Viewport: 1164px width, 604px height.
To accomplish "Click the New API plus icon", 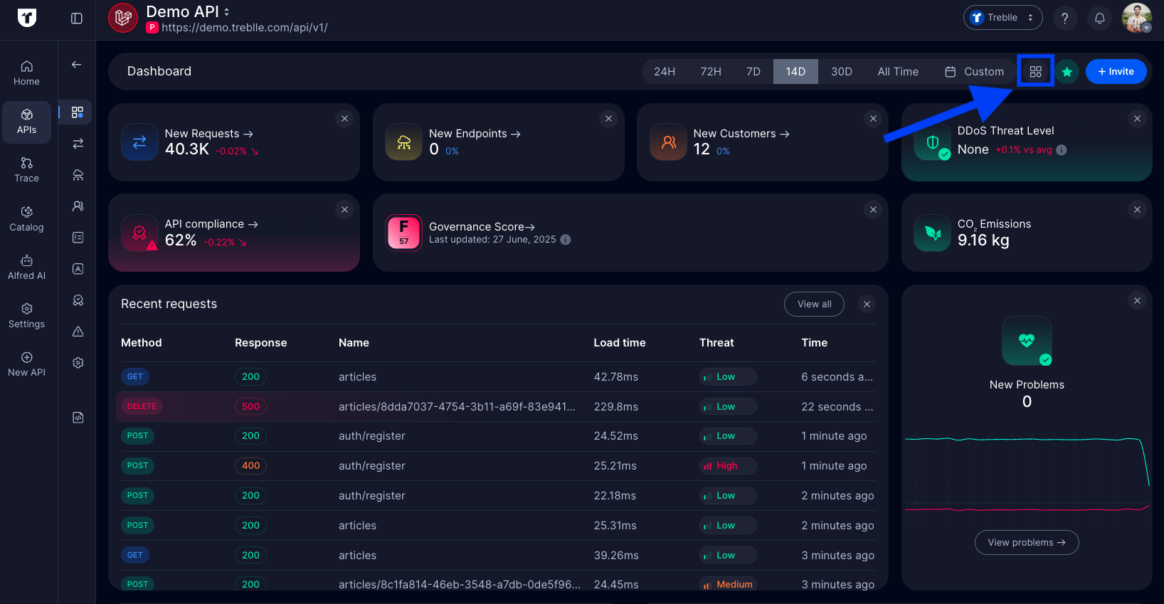I will (26, 357).
